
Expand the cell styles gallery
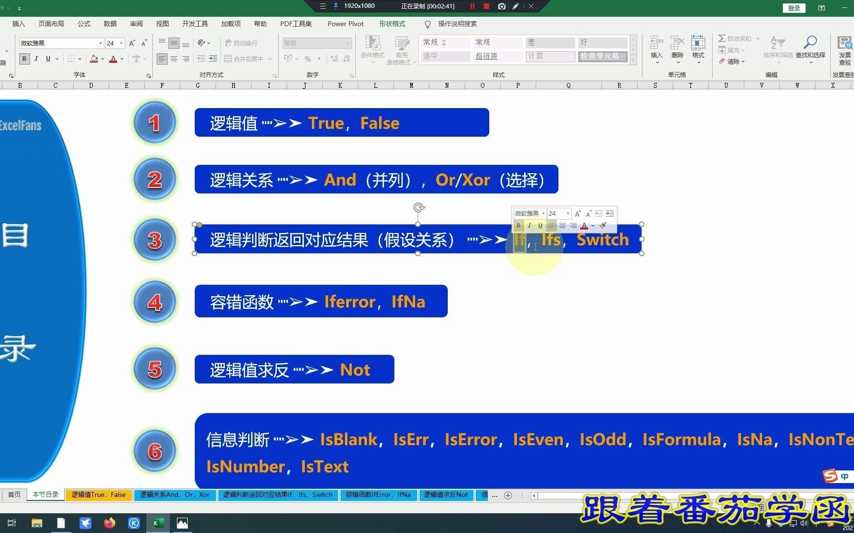tap(633, 61)
